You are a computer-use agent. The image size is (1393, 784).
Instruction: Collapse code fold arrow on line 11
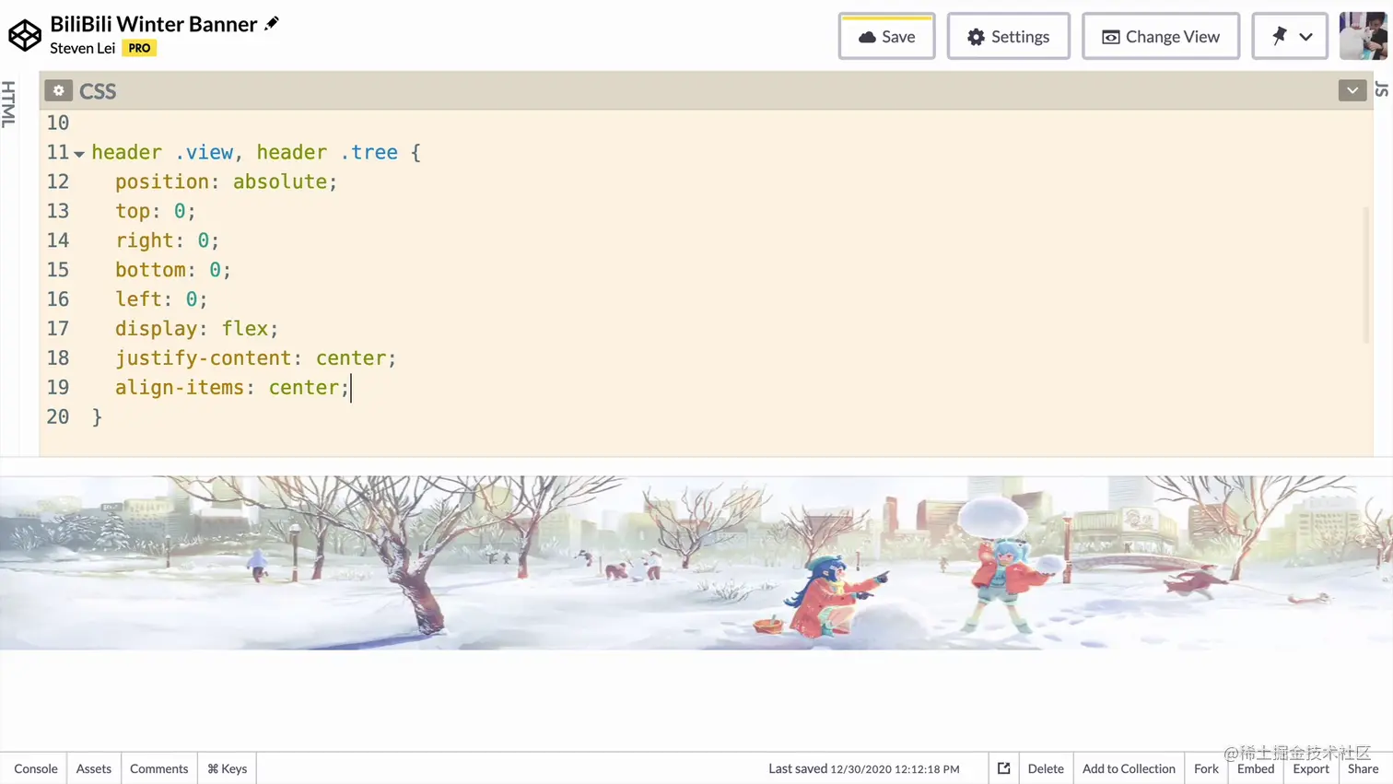(x=79, y=154)
